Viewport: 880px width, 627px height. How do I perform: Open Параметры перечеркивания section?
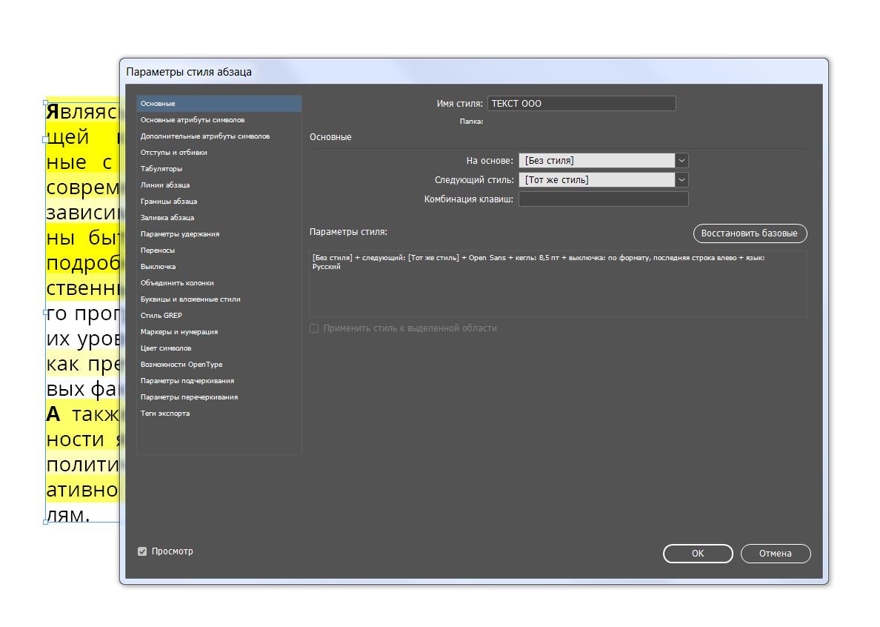(x=219, y=397)
